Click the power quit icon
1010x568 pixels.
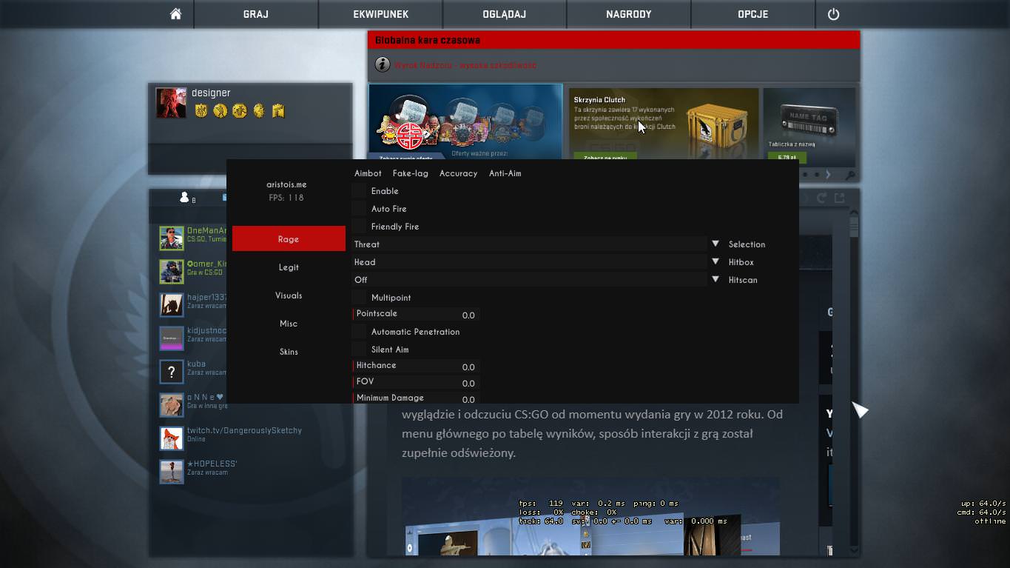click(x=833, y=14)
